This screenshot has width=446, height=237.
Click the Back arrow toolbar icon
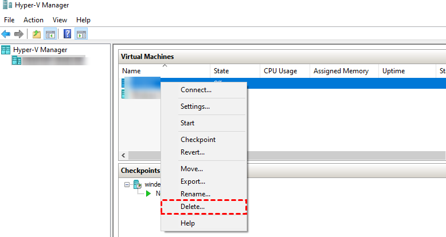click(x=6, y=34)
